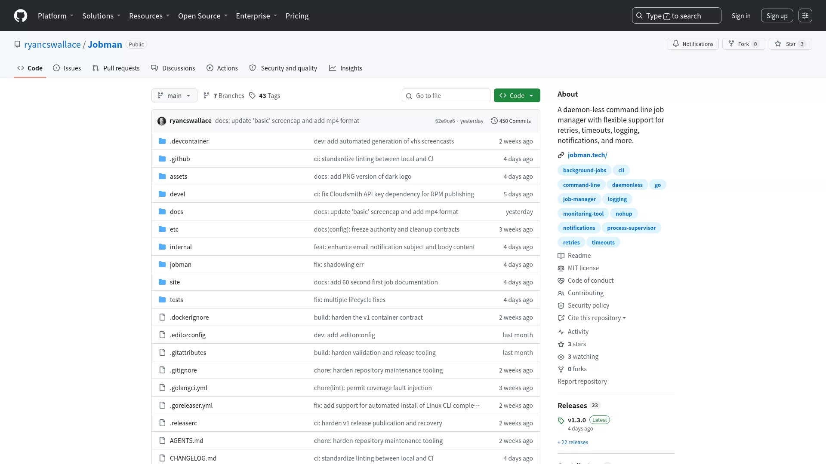Open the etc folder icon
The height and width of the screenshot is (464, 826).
click(162, 229)
